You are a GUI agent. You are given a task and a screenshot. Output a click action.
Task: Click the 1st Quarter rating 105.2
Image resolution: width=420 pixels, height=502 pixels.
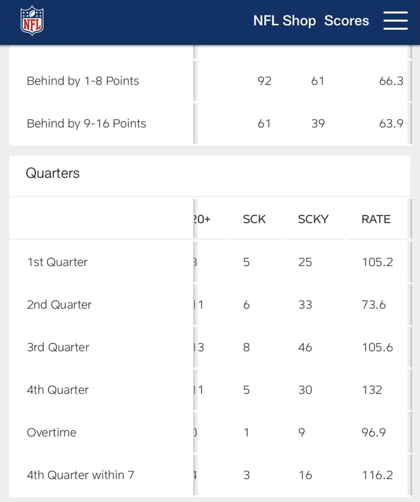pyautogui.click(x=377, y=262)
